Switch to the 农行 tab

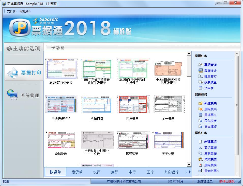[97, 172]
